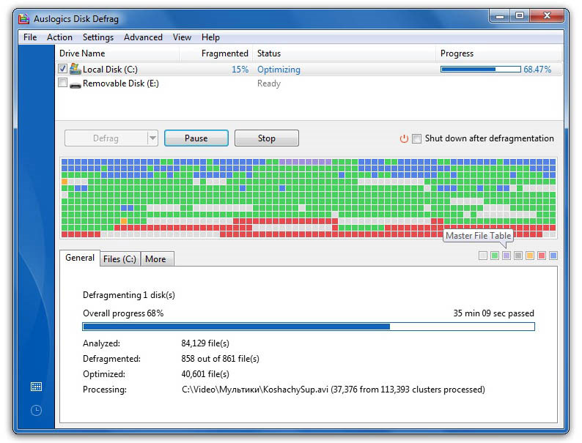Maximize the Auslogics Disk Defrag window
This screenshot has height=443, width=582.
(520, 16)
